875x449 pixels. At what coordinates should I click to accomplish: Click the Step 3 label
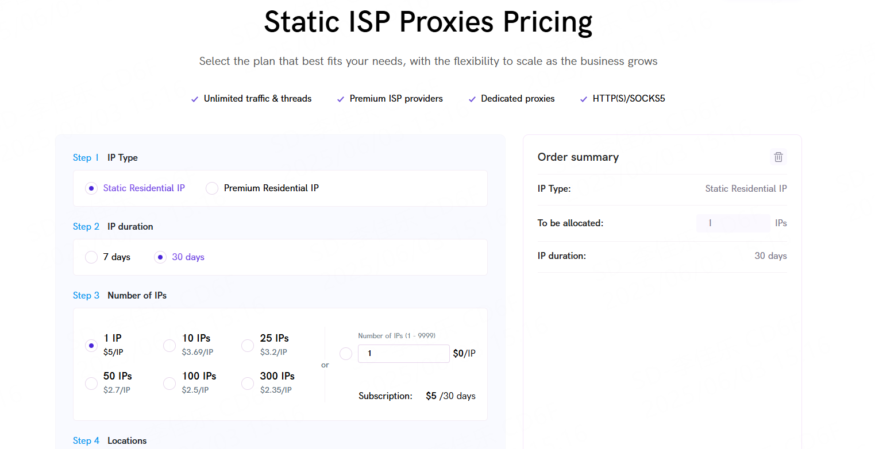point(86,295)
